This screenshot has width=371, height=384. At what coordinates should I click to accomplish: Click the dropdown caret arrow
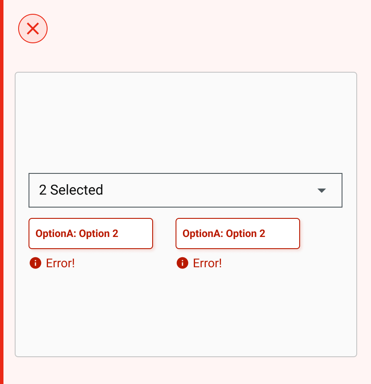click(321, 191)
